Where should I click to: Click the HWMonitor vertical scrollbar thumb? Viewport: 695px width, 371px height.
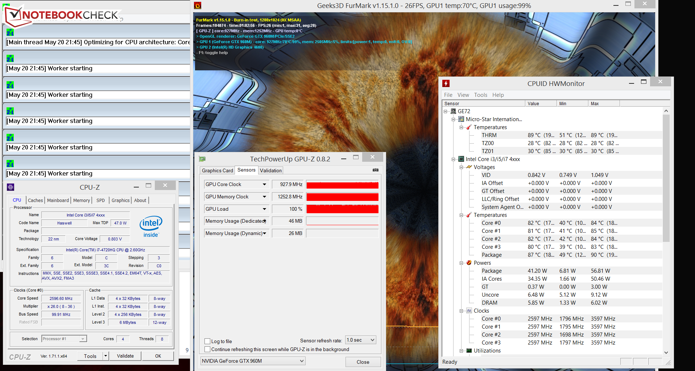coord(666,178)
